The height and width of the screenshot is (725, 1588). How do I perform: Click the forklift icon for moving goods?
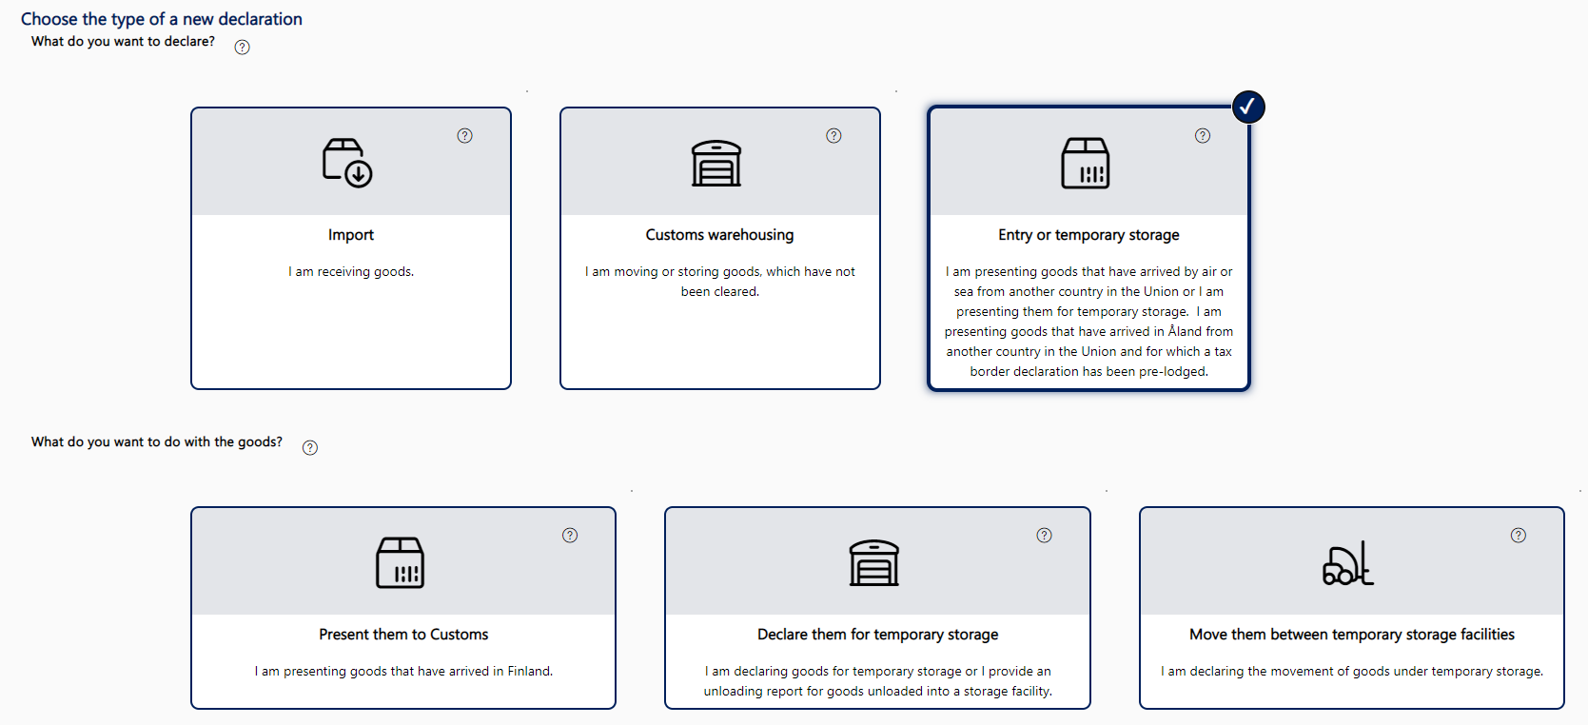1347,563
